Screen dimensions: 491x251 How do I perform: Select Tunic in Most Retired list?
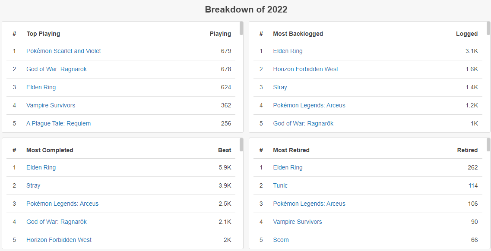tap(280, 185)
